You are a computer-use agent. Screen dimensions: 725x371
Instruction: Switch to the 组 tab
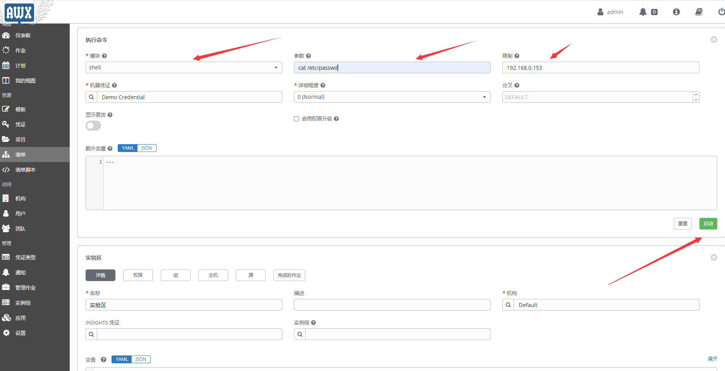point(175,275)
